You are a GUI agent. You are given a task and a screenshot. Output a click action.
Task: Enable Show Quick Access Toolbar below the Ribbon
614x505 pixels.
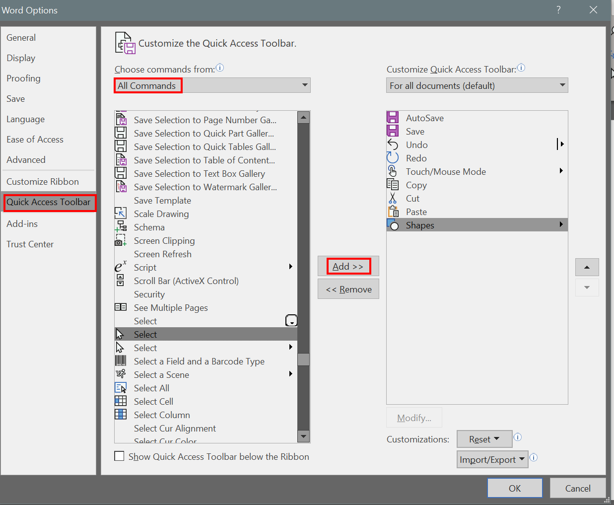(120, 456)
